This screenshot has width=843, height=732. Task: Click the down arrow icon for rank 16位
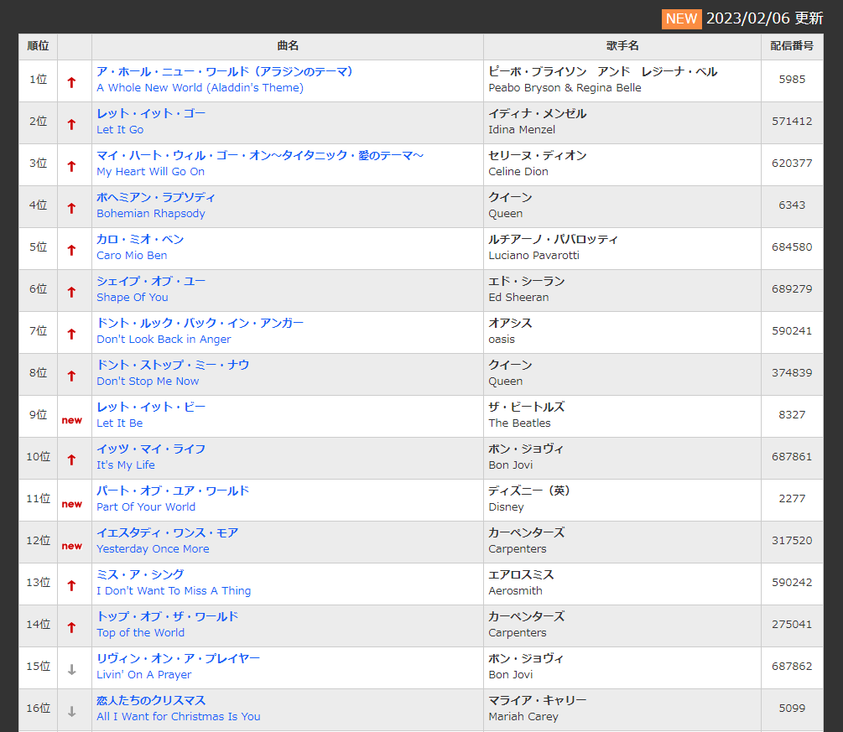(71, 712)
